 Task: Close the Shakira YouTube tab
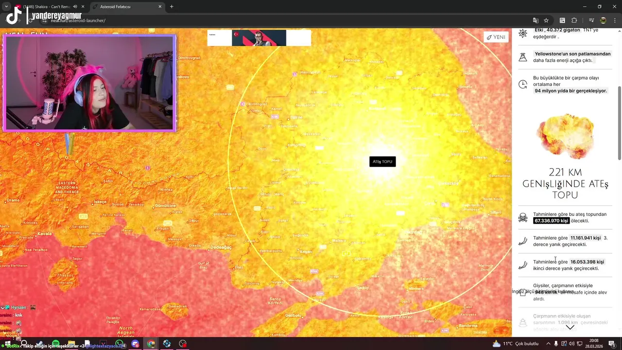tap(83, 7)
